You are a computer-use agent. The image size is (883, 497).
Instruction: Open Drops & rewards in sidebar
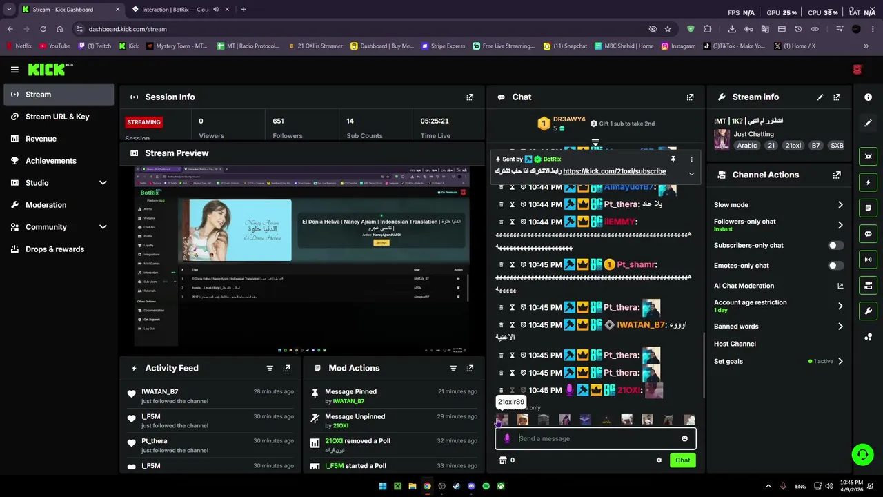tap(58, 249)
